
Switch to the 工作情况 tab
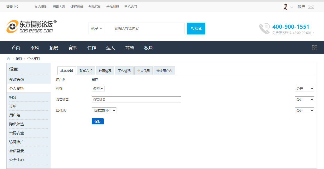124,71
